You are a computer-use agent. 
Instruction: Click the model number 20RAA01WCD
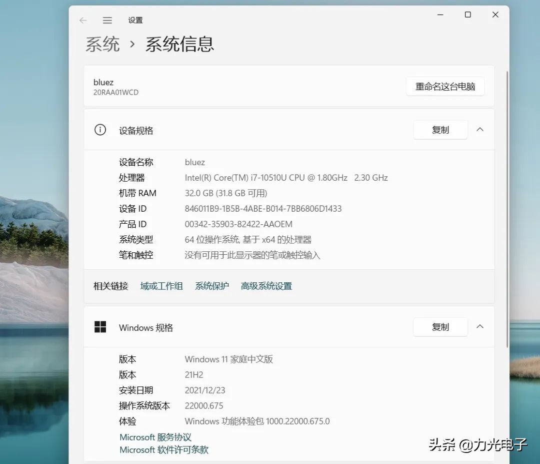pos(115,93)
